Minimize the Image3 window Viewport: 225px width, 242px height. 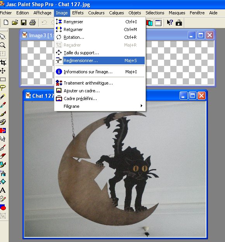click(x=191, y=35)
